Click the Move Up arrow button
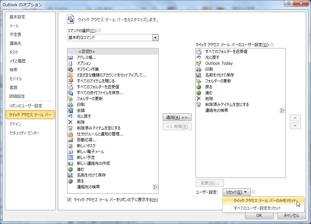 [295, 118]
